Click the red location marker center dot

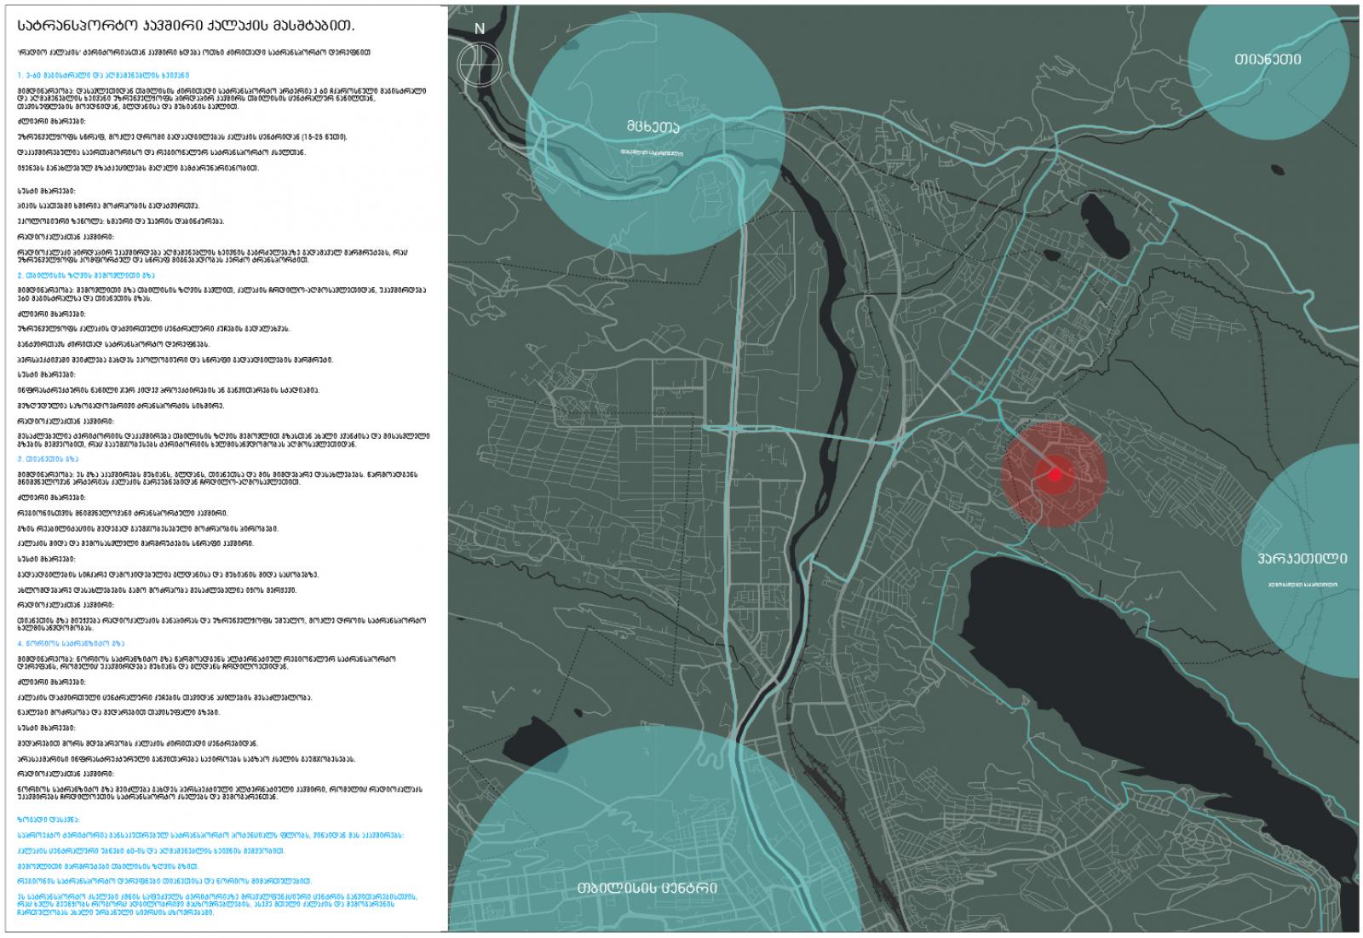(1054, 475)
